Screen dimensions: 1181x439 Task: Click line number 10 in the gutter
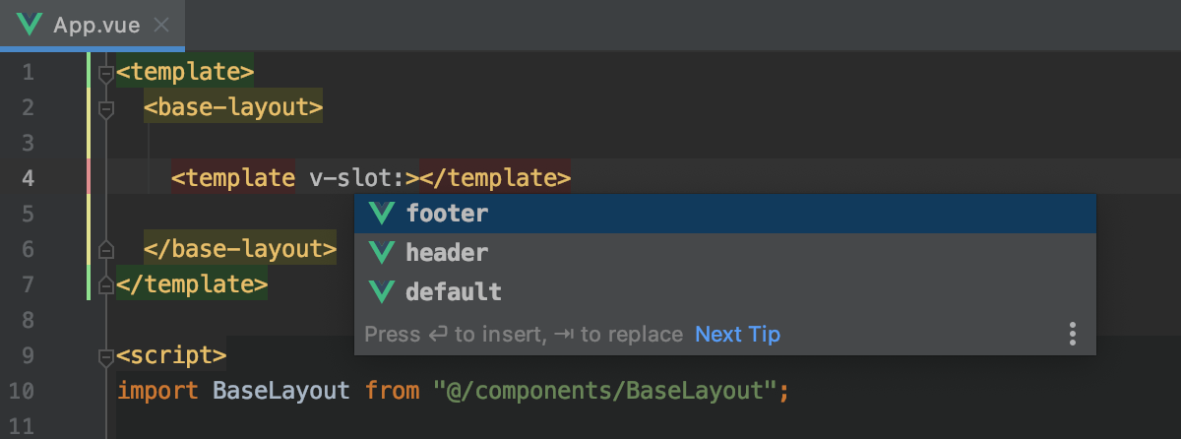pyautogui.click(x=22, y=391)
